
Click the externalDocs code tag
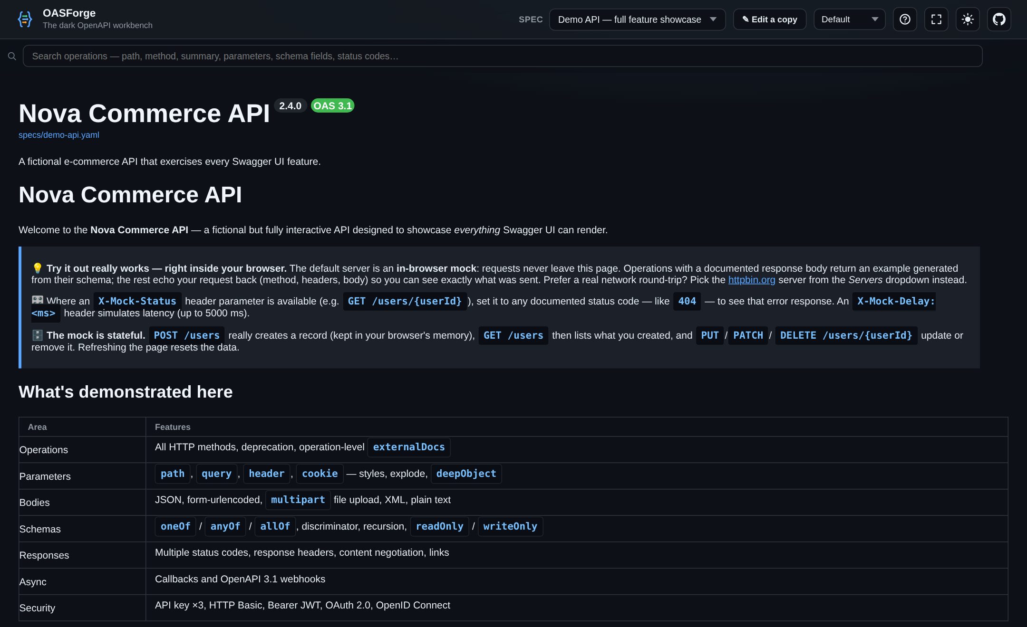pos(409,447)
